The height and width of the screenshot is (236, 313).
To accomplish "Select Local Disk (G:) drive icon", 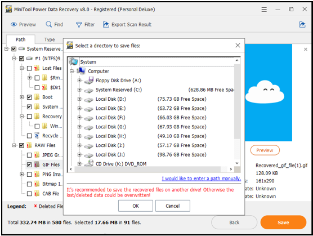I will [88, 127].
